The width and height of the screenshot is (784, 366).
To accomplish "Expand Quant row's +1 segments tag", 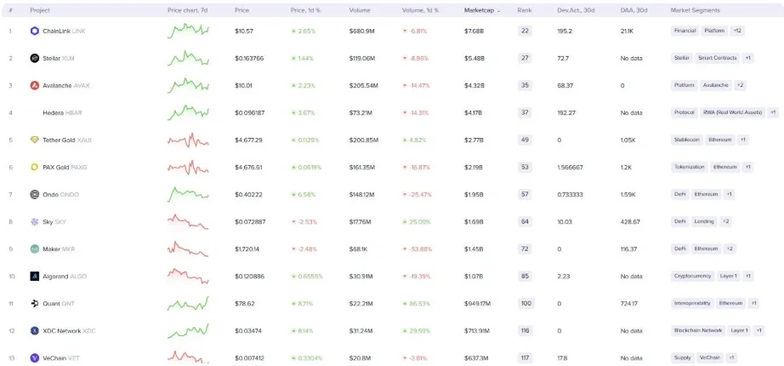I will pyautogui.click(x=753, y=303).
